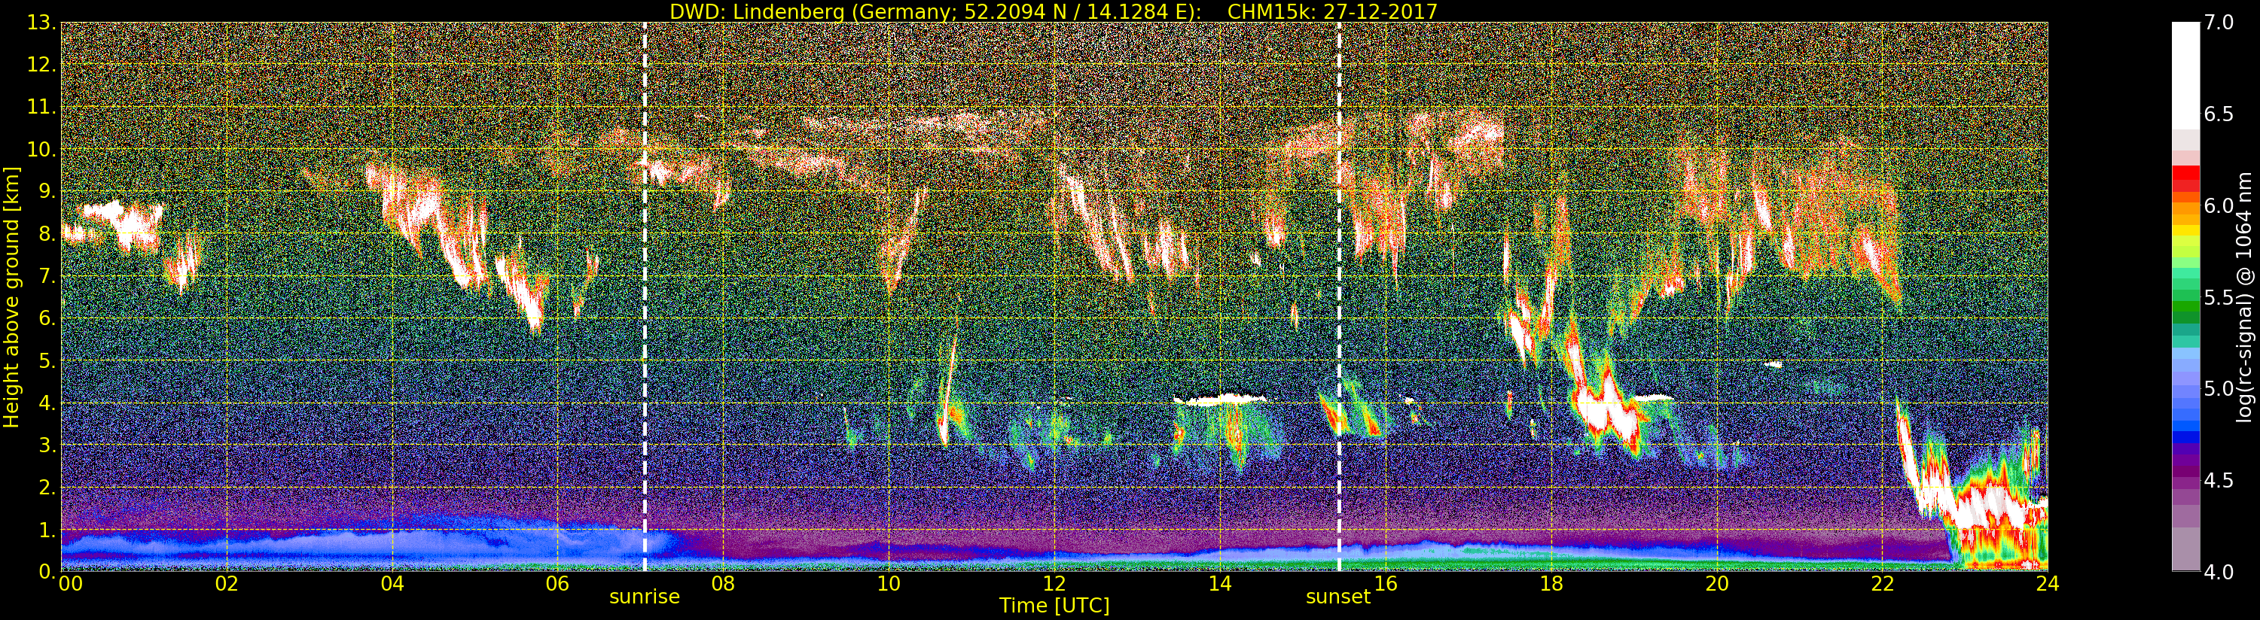This screenshot has height=620, width=2260.
Task: Click the dashed white sunrise marker line
Action: click(x=645, y=296)
